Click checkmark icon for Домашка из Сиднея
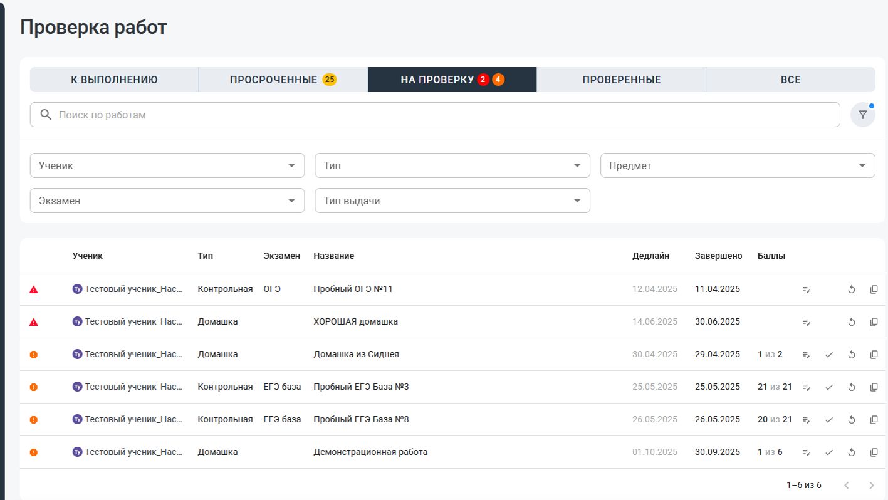The height and width of the screenshot is (500, 888). (x=829, y=355)
